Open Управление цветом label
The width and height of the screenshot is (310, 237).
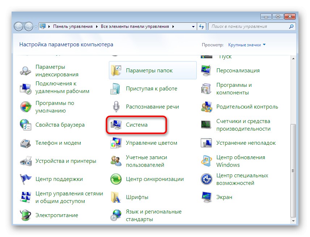152,143
